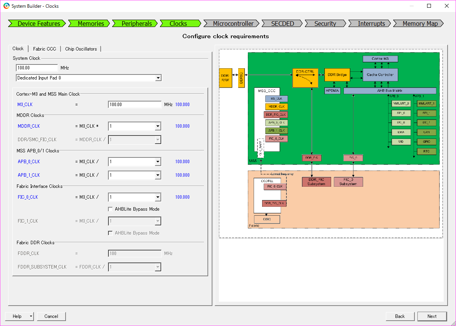Click the Next button
The image size is (456, 326).
[x=432, y=316]
